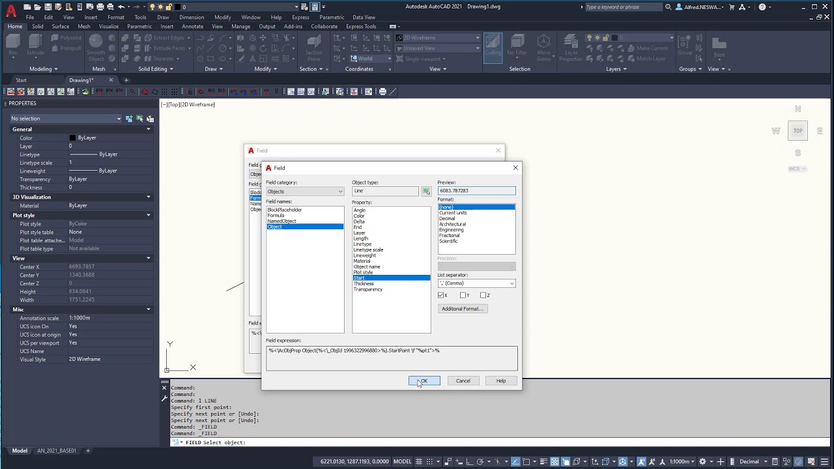The width and height of the screenshot is (834, 469).
Task: Check the Z coordinate checkbox
Action: (x=483, y=295)
